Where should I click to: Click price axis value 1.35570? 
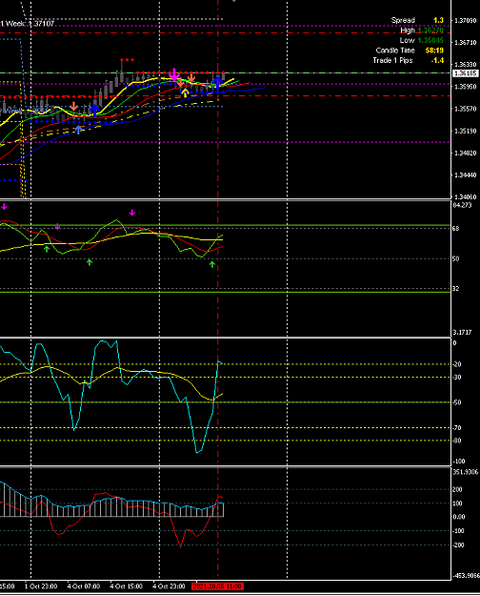point(466,109)
